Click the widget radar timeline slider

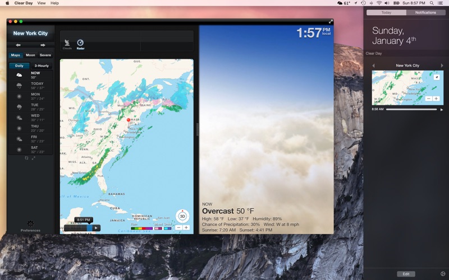411,109
